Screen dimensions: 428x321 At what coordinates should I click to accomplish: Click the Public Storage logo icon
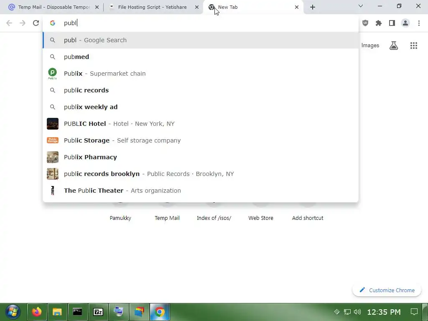52,140
